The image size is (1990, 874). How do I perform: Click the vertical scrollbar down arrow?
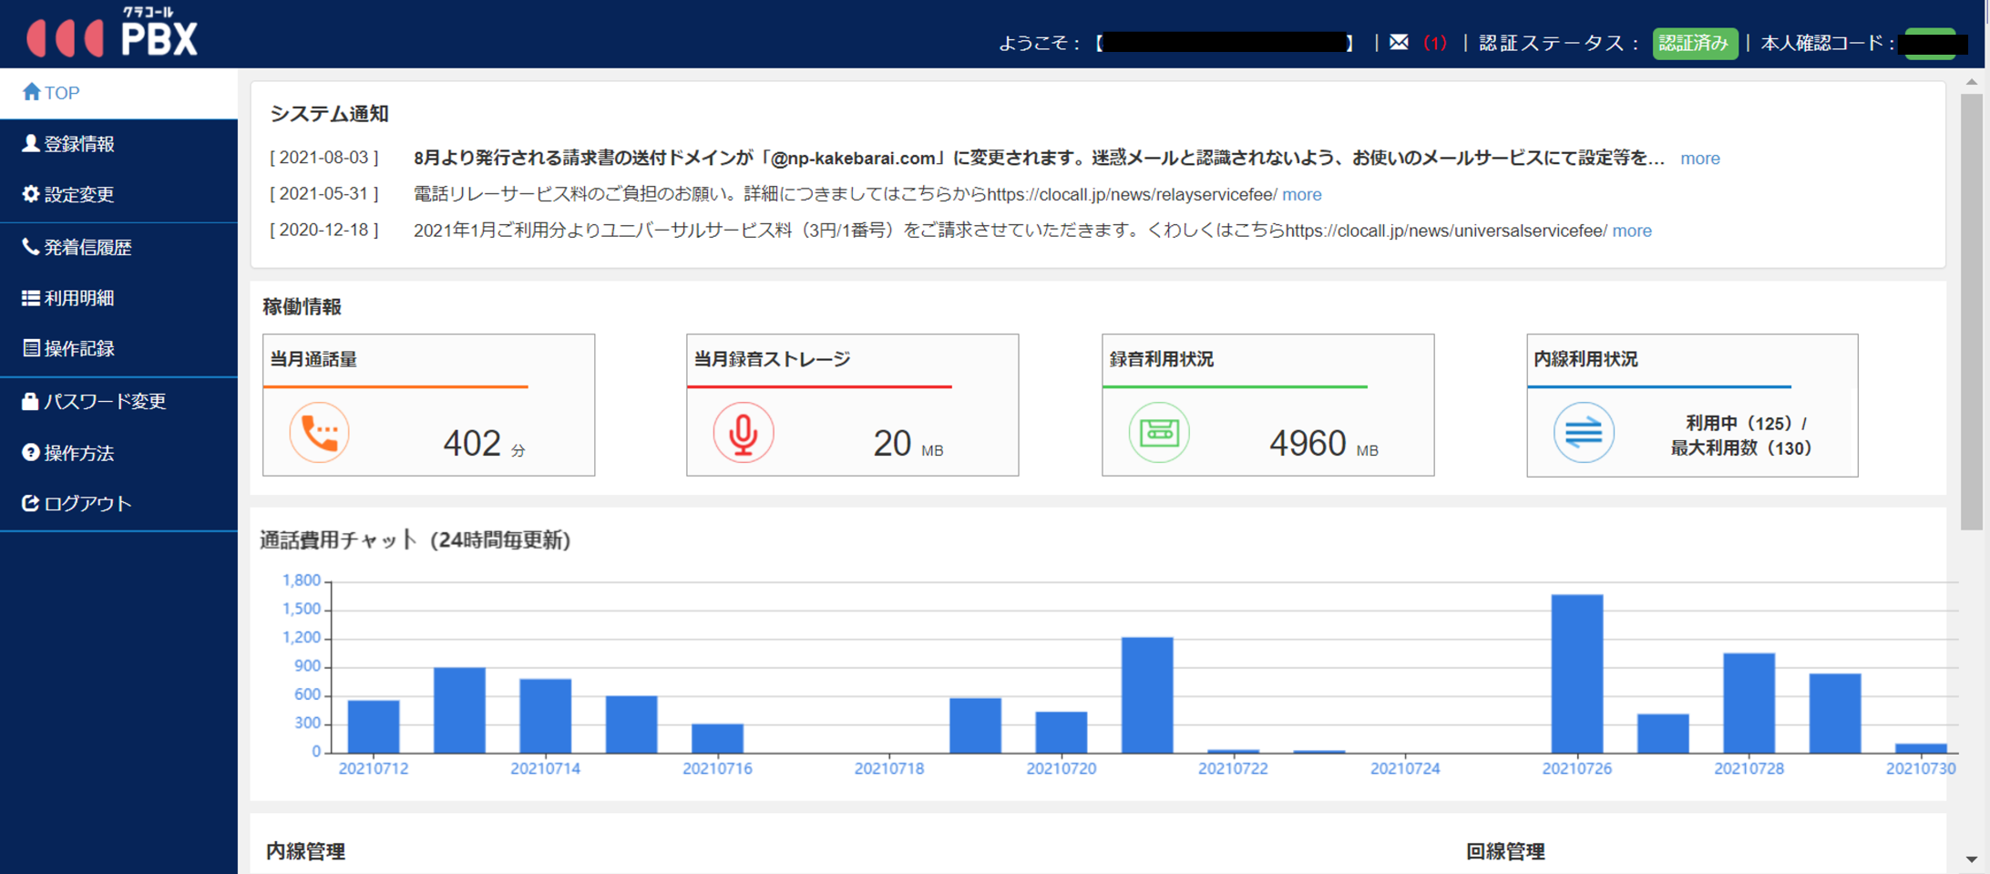1972,859
